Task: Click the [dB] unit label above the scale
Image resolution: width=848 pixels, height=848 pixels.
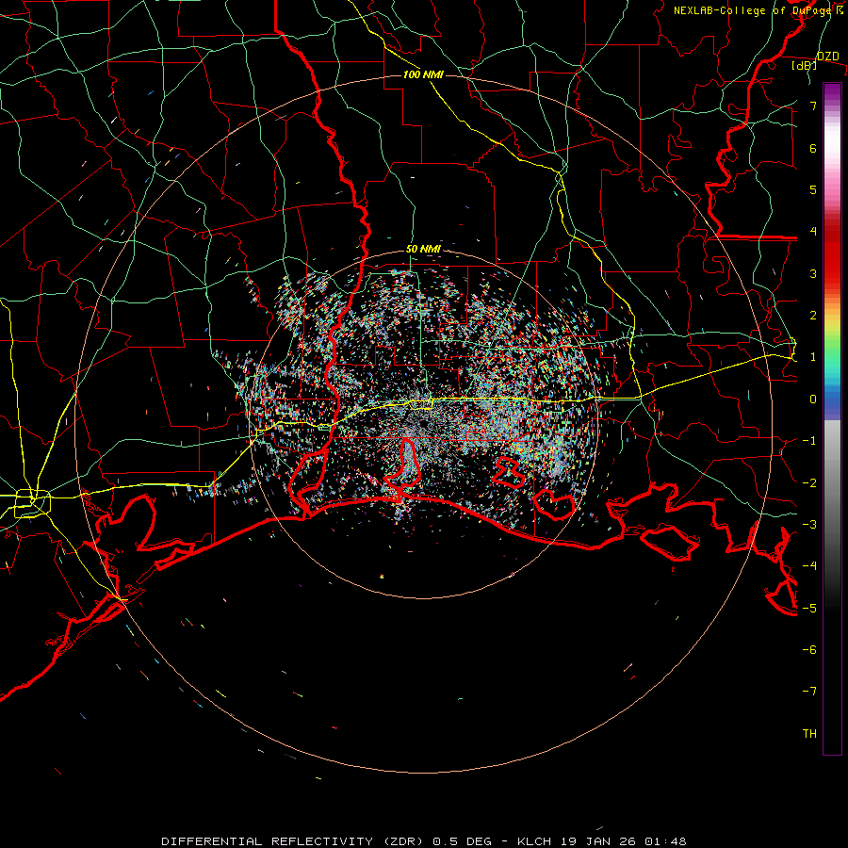Action: (804, 65)
